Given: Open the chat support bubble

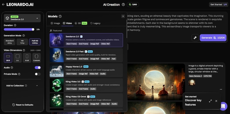Looking at the screenshot, I should tap(223, 106).
